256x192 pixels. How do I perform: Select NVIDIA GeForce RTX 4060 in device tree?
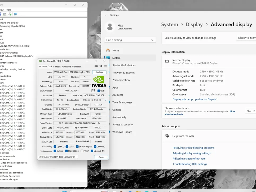point(16,56)
